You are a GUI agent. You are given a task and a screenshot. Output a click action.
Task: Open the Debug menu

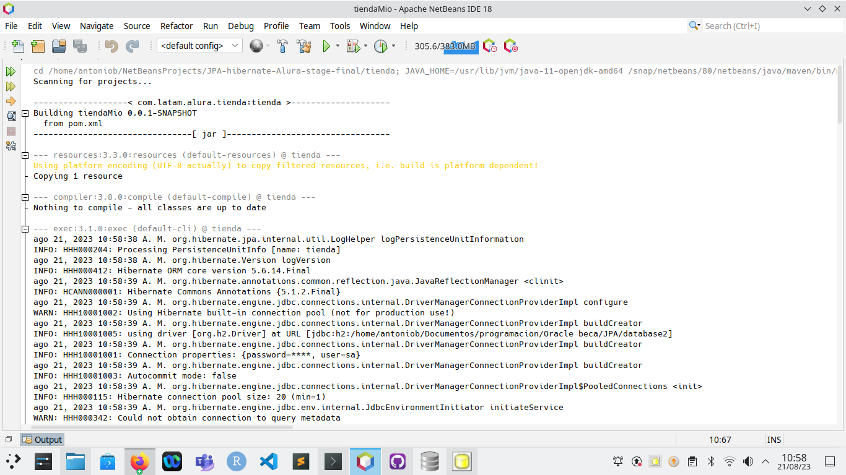241,26
